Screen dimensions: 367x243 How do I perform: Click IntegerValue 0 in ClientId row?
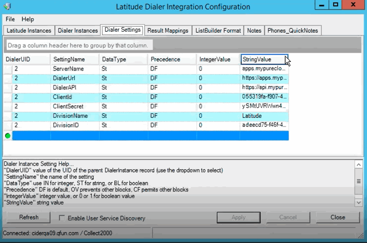pyautogui.click(x=218, y=97)
